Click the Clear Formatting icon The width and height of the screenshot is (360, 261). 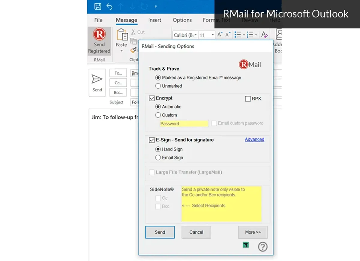click(264, 35)
